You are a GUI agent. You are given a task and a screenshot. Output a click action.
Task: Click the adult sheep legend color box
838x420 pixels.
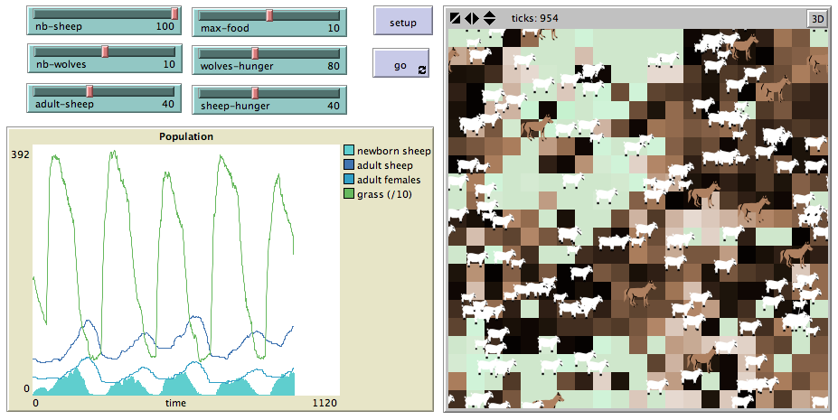tap(348, 165)
